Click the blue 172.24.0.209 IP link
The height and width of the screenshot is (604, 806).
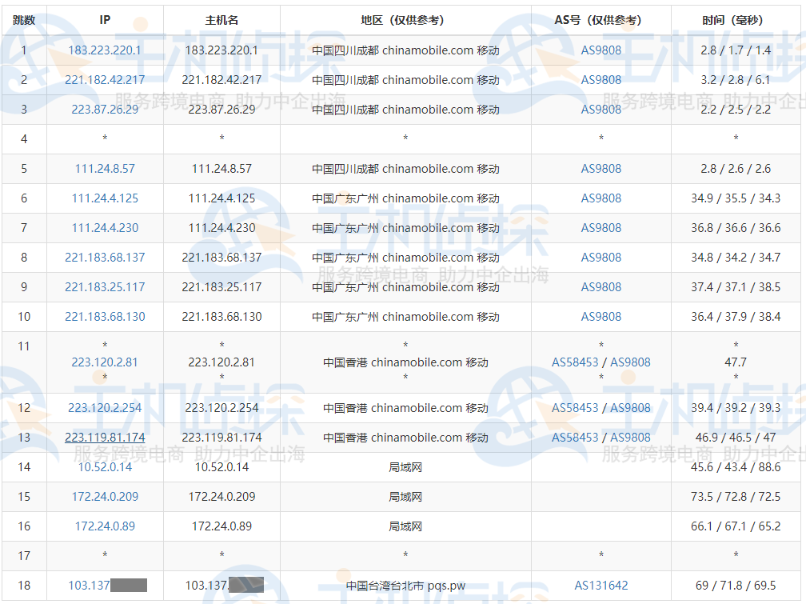coord(105,497)
